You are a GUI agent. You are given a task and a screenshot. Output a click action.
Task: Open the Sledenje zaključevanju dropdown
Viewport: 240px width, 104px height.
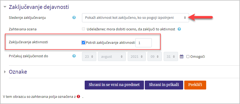(x=136, y=18)
